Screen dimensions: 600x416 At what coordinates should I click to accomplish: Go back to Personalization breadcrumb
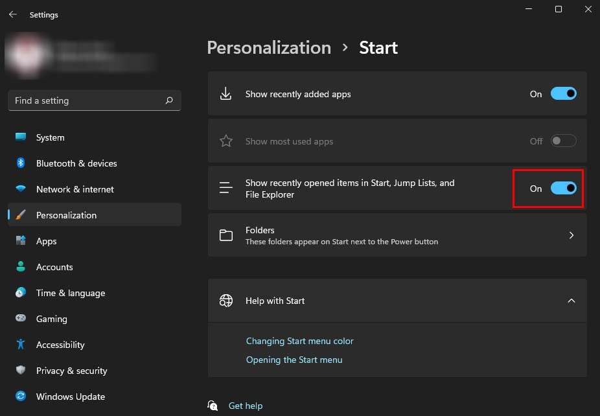[x=269, y=48]
